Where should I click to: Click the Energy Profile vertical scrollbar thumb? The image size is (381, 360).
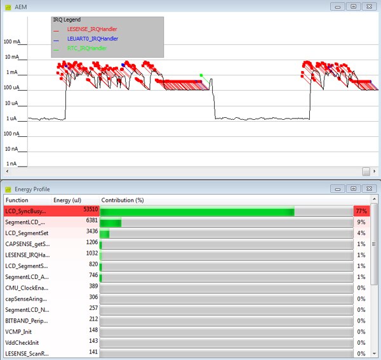click(x=374, y=244)
